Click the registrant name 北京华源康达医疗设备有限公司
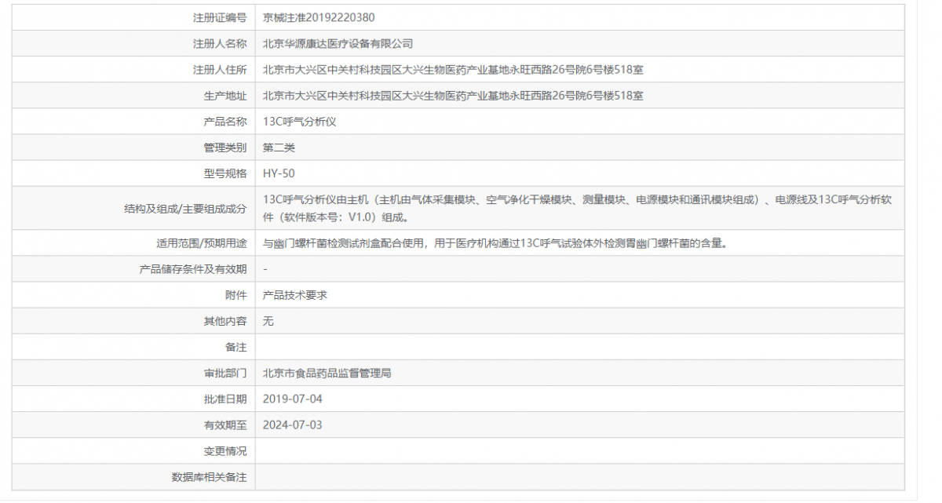The width and height of the screenshot is (942, 503). coord(338,43)
